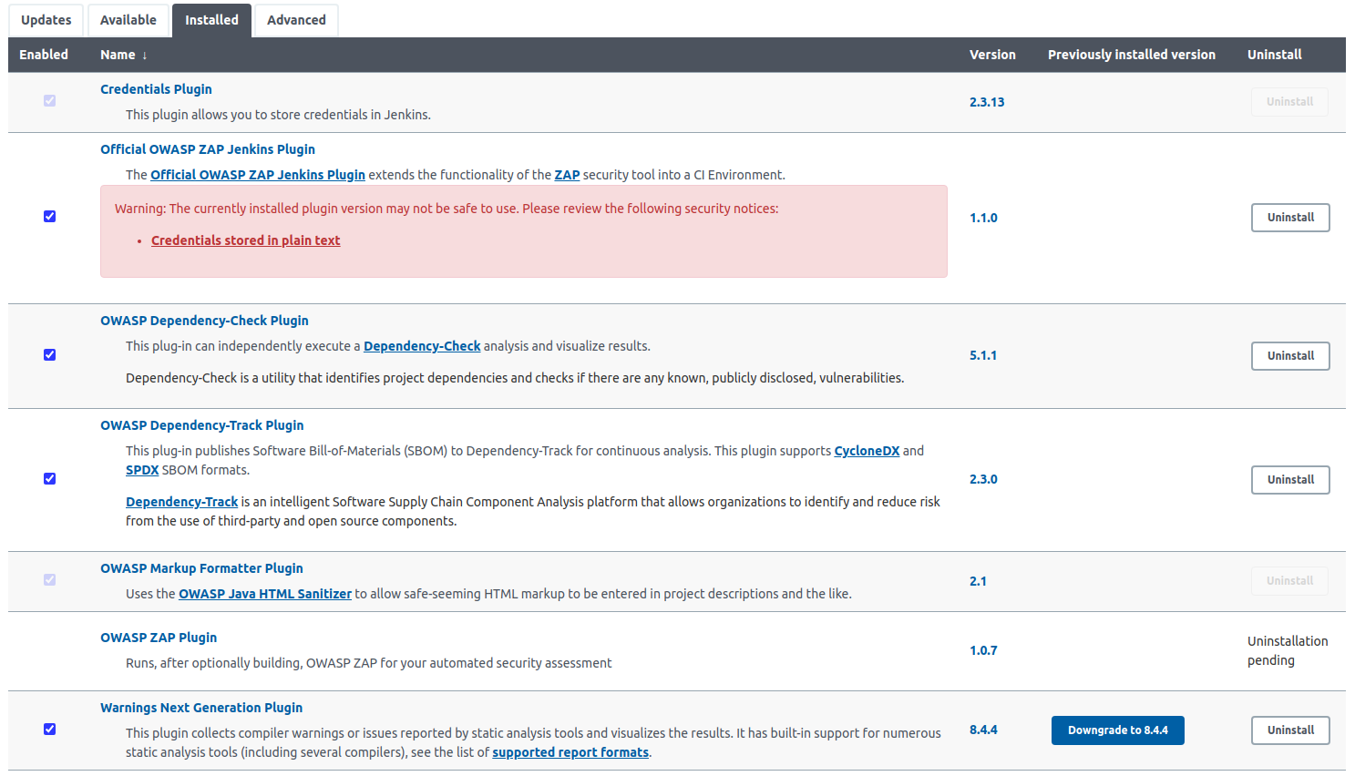Open the Credentials Plugin title link
Screen dimensions: 1355x776
click(156, 89)
